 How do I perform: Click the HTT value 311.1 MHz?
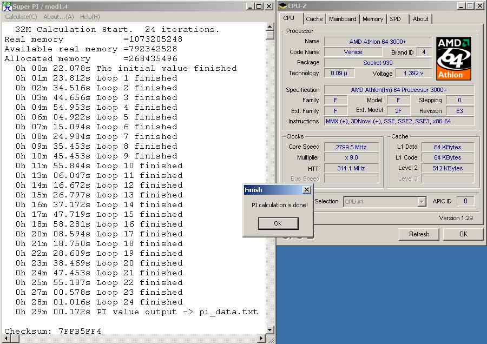click(351, 168)
